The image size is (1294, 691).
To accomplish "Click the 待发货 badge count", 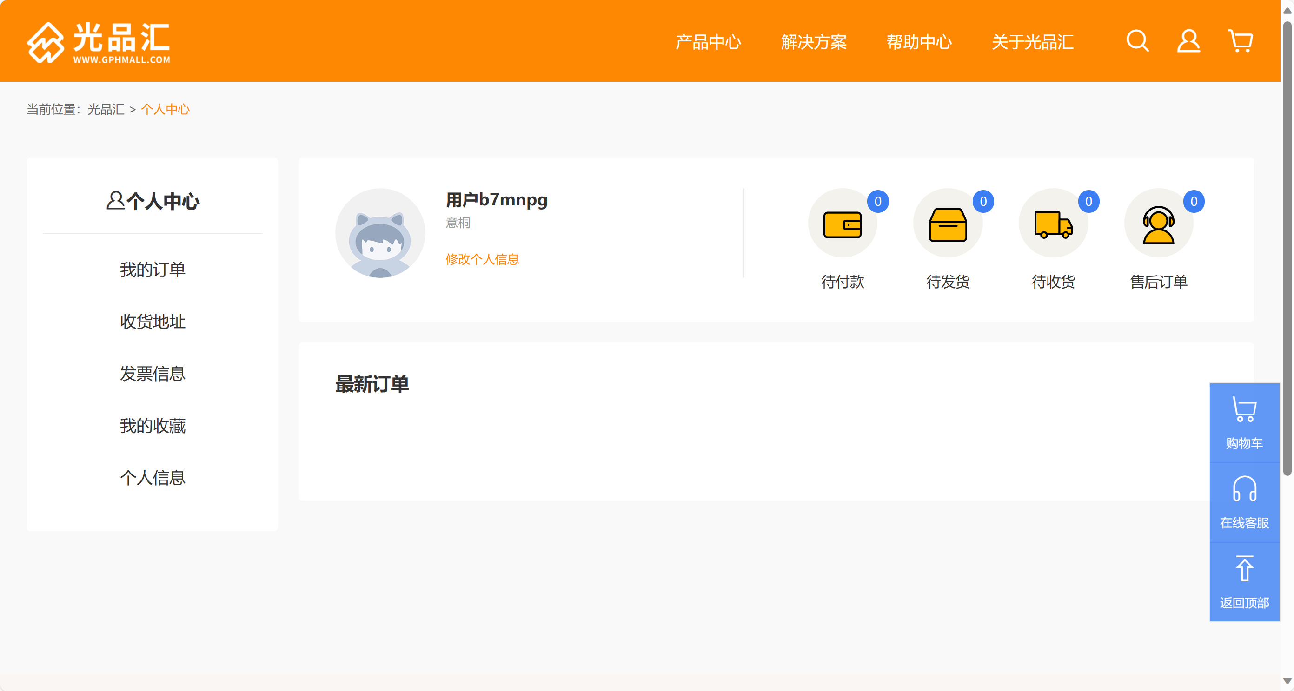I will point(983,201).
